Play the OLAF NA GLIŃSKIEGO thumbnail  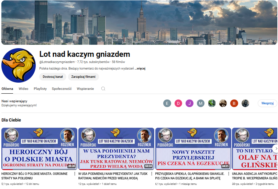255,149
